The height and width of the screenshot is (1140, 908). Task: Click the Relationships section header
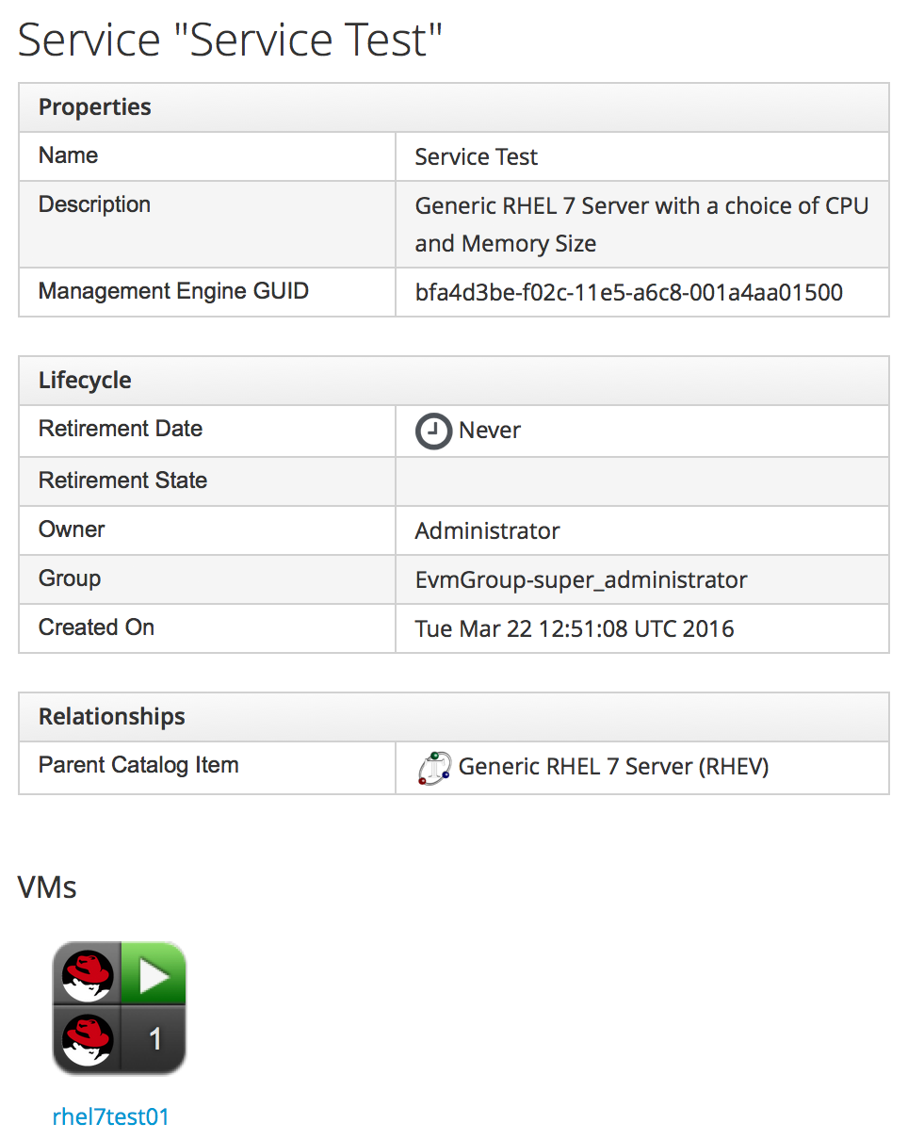pyautogui.click(x=111, y=717)
